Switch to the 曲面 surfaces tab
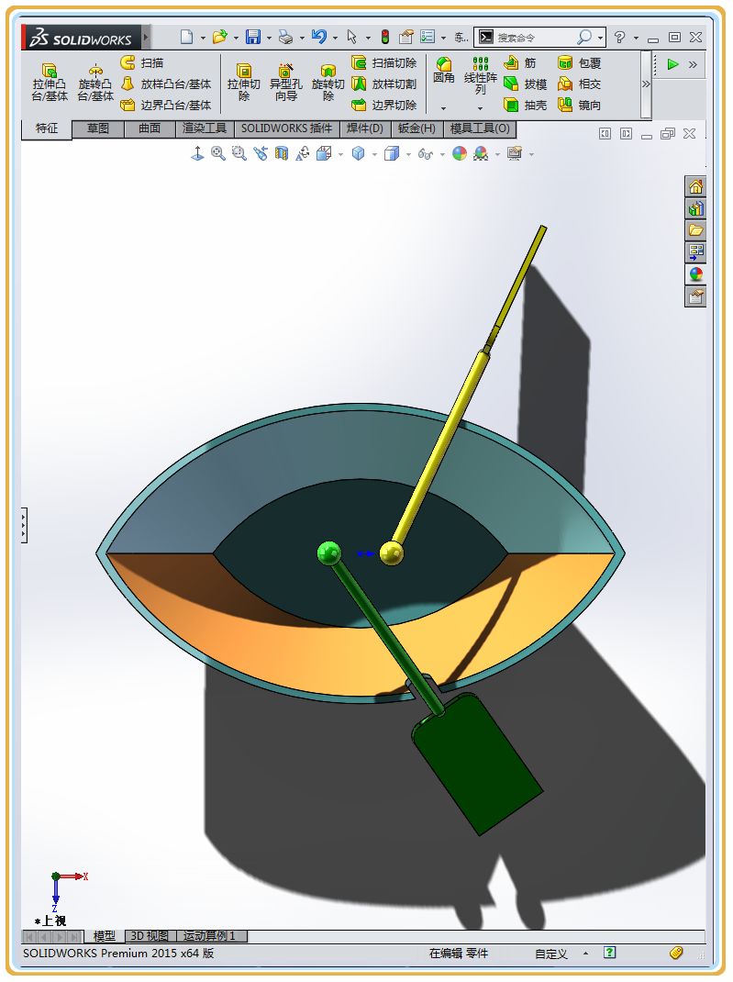 tap(149, 128)
